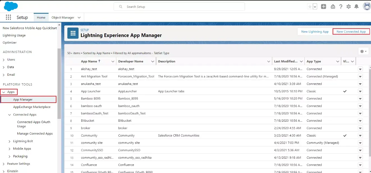Screen dimensions: 371x173
Task: Open New Salesforce Mobile App QuickStart
Action: point(30,28)
